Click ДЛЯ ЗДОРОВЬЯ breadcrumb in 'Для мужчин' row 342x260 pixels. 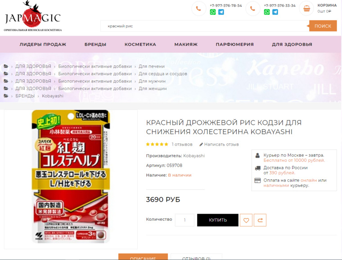tap(33, 81)
